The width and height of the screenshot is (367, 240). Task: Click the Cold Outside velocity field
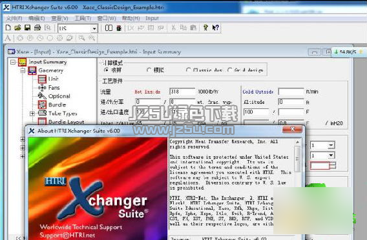click(291, 92)
